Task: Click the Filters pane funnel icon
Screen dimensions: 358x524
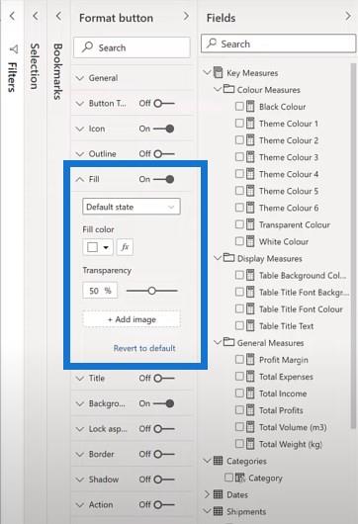Action: [x=13, y=49]
